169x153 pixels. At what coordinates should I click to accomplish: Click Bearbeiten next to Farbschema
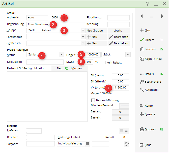[119, 37]
